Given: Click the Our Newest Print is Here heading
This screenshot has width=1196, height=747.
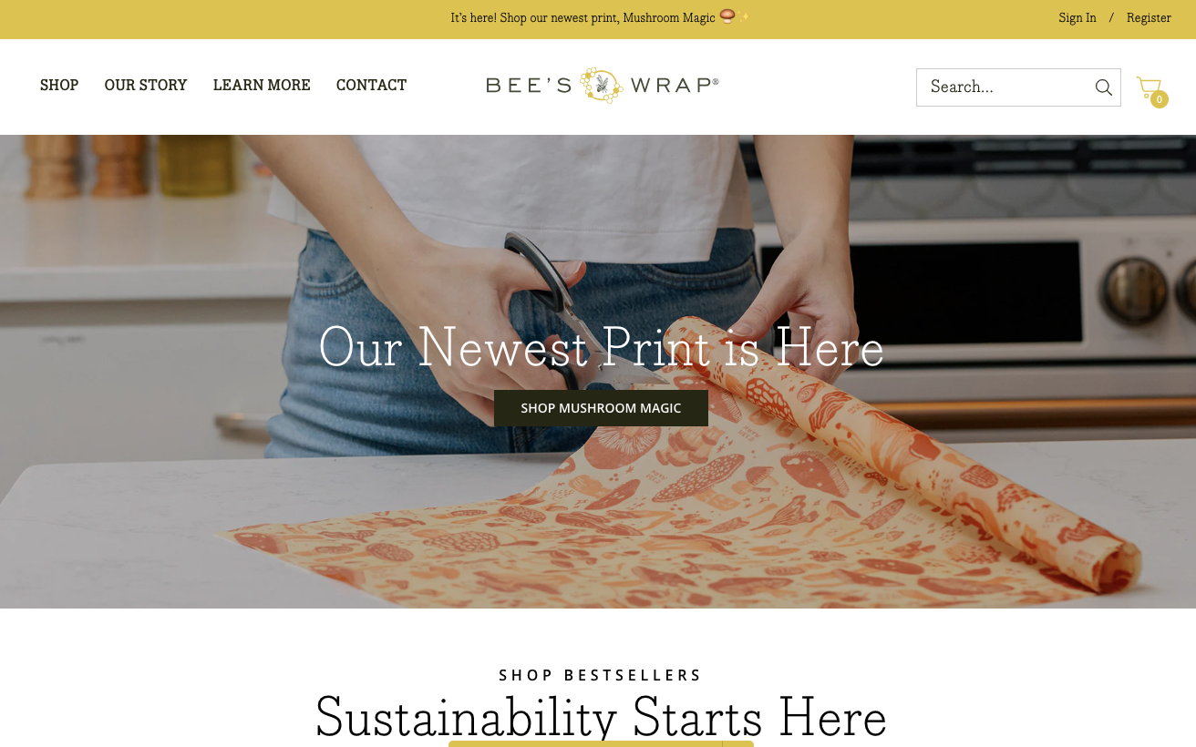Looking at the screenshot, I should click(x=601, y=347).
